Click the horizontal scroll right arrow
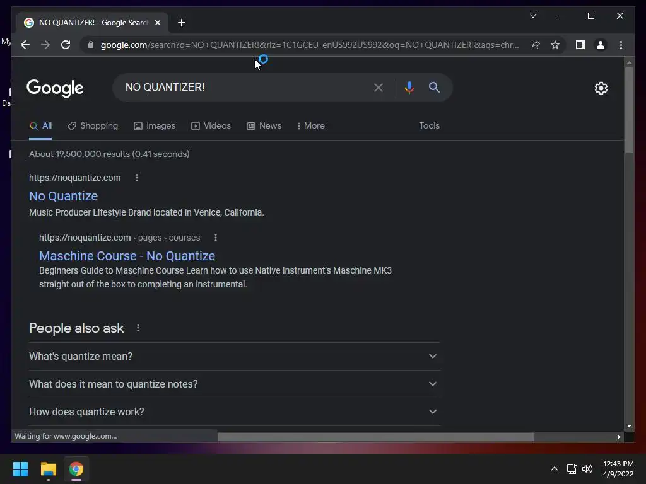The width and height of the screenshot is (646, 484). click(618, 437)
